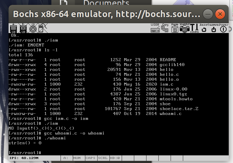
Task: Click shoe directory name in listing
Action: click(x=165, y=104)
